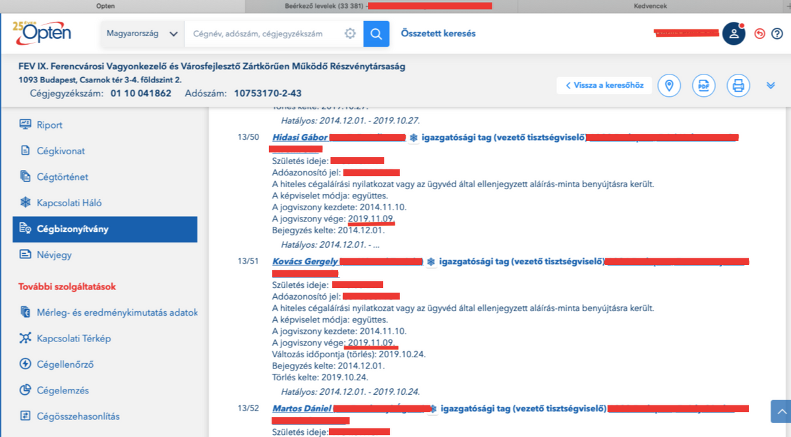This screenshot has height=437, width=791.
Task: Click the red history arrow icon
Action: pyautogui.click(x=760, y=34)
